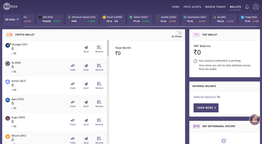Screen dimensions: 262x144
Task: Go to the Home menu
Action: click(176, 7)
